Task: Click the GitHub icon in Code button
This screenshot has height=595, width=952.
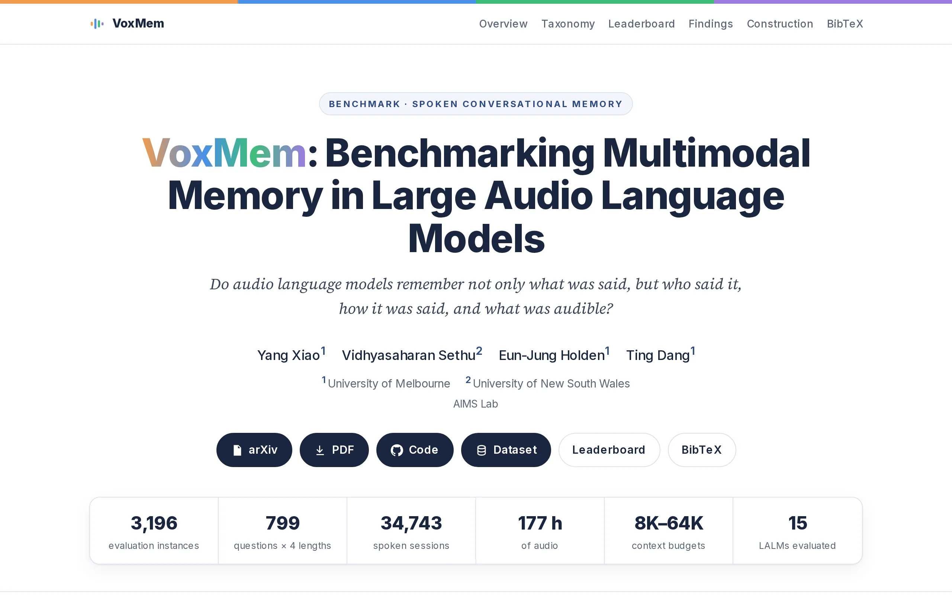Action: [396, 450]
